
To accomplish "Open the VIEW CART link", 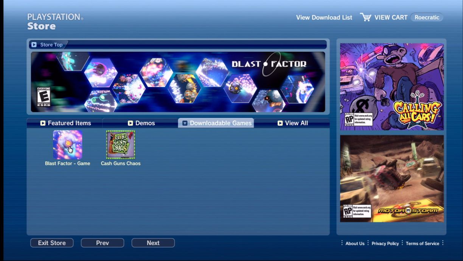I will point(391,17).
